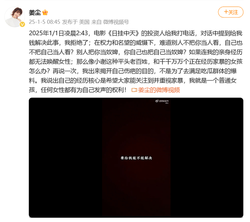The width and height of the screenshot is (250, 222).
Task: Click the yellow V verified badge
Action: coord(22,24)
